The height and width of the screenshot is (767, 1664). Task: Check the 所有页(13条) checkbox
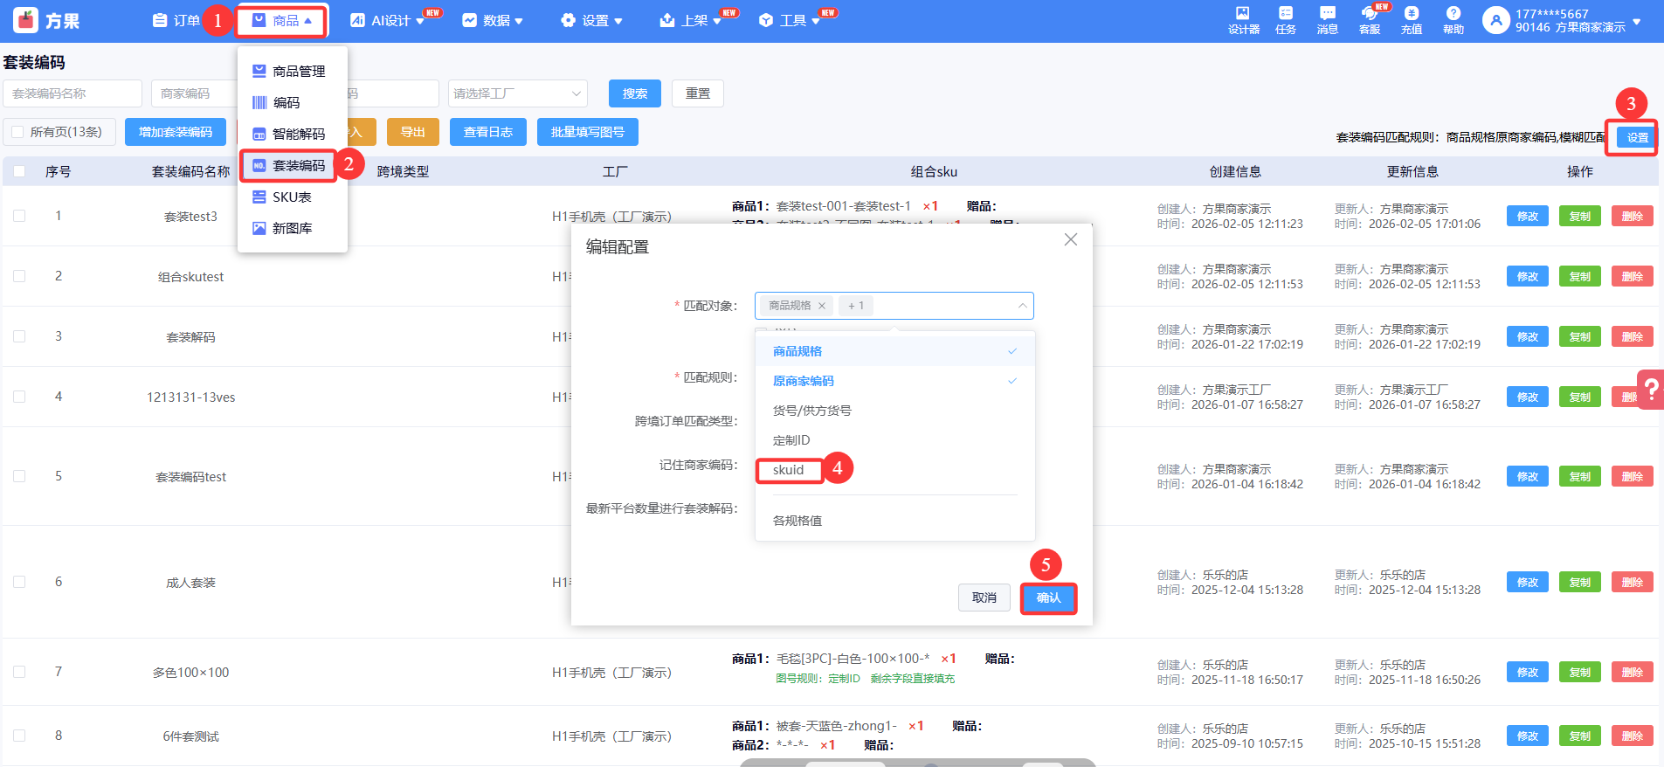[17, 132]
